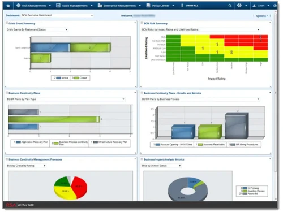The width and height of the screenshot is (283, 212).
Task: Go to the Home icon
Action: pyautogui.click(x=8, y=6)
